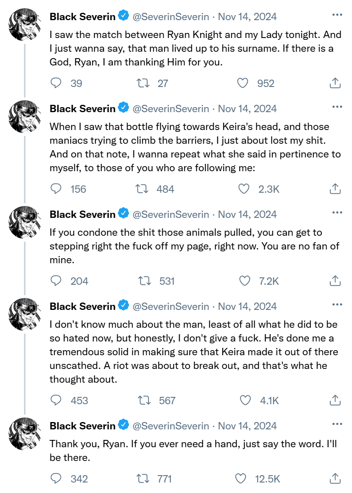The image size is (352, 493).
Task: Open @SeverinSeverin handle on the first tweet
Action: [170, 17]
